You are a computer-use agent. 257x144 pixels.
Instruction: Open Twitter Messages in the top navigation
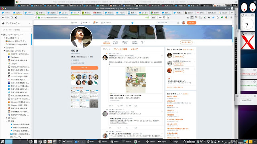pyautogui.click(x=106, y=23)
